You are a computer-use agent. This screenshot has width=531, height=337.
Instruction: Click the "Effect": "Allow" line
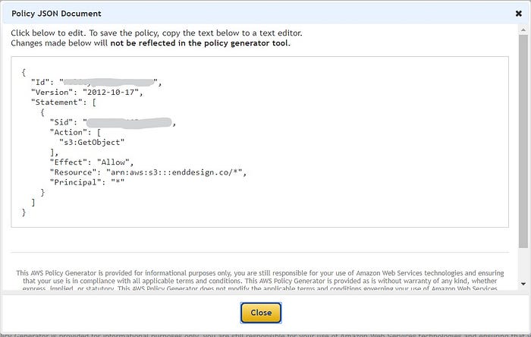click(92, 162)
